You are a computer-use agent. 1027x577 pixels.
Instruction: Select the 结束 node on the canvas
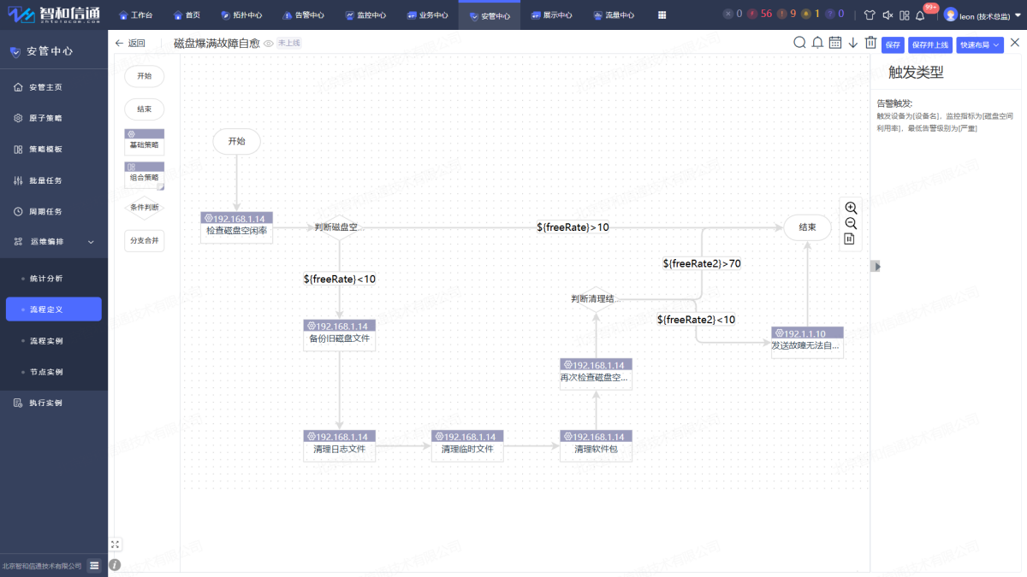[x=807, y=227]
